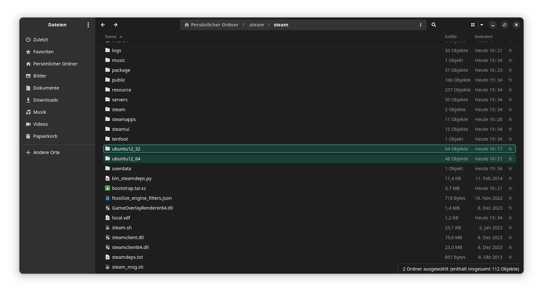Click the bin_steamdeps.py Python file icon

point(108,178)
